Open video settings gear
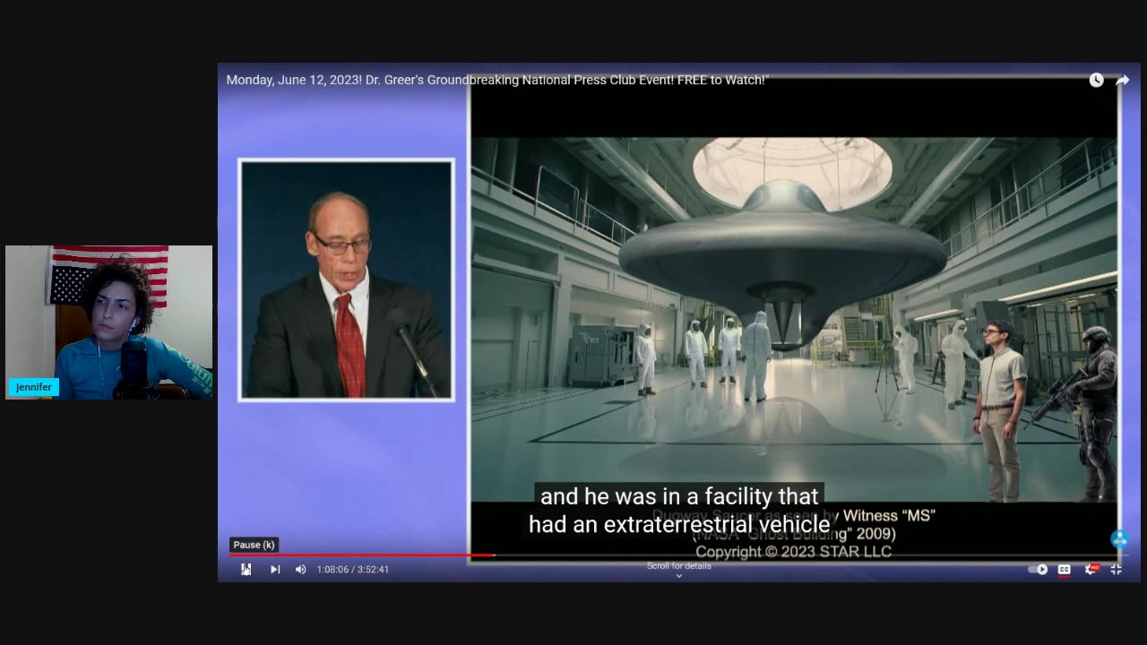1147x645 pixels. 1091,569
